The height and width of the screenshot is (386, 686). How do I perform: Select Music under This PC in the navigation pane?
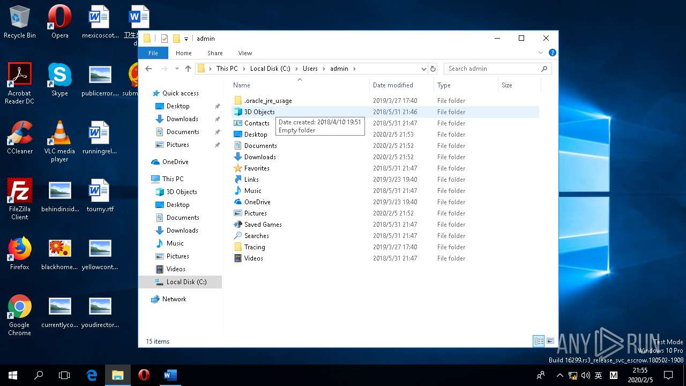(x=175, y=243)
